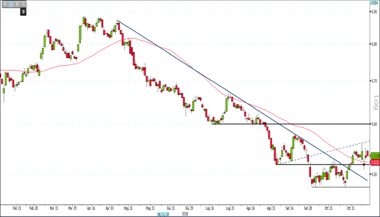Viewport: 380px width, 217px height.
Task: Click the Ott 31 date label
Action: coord(351,208)
